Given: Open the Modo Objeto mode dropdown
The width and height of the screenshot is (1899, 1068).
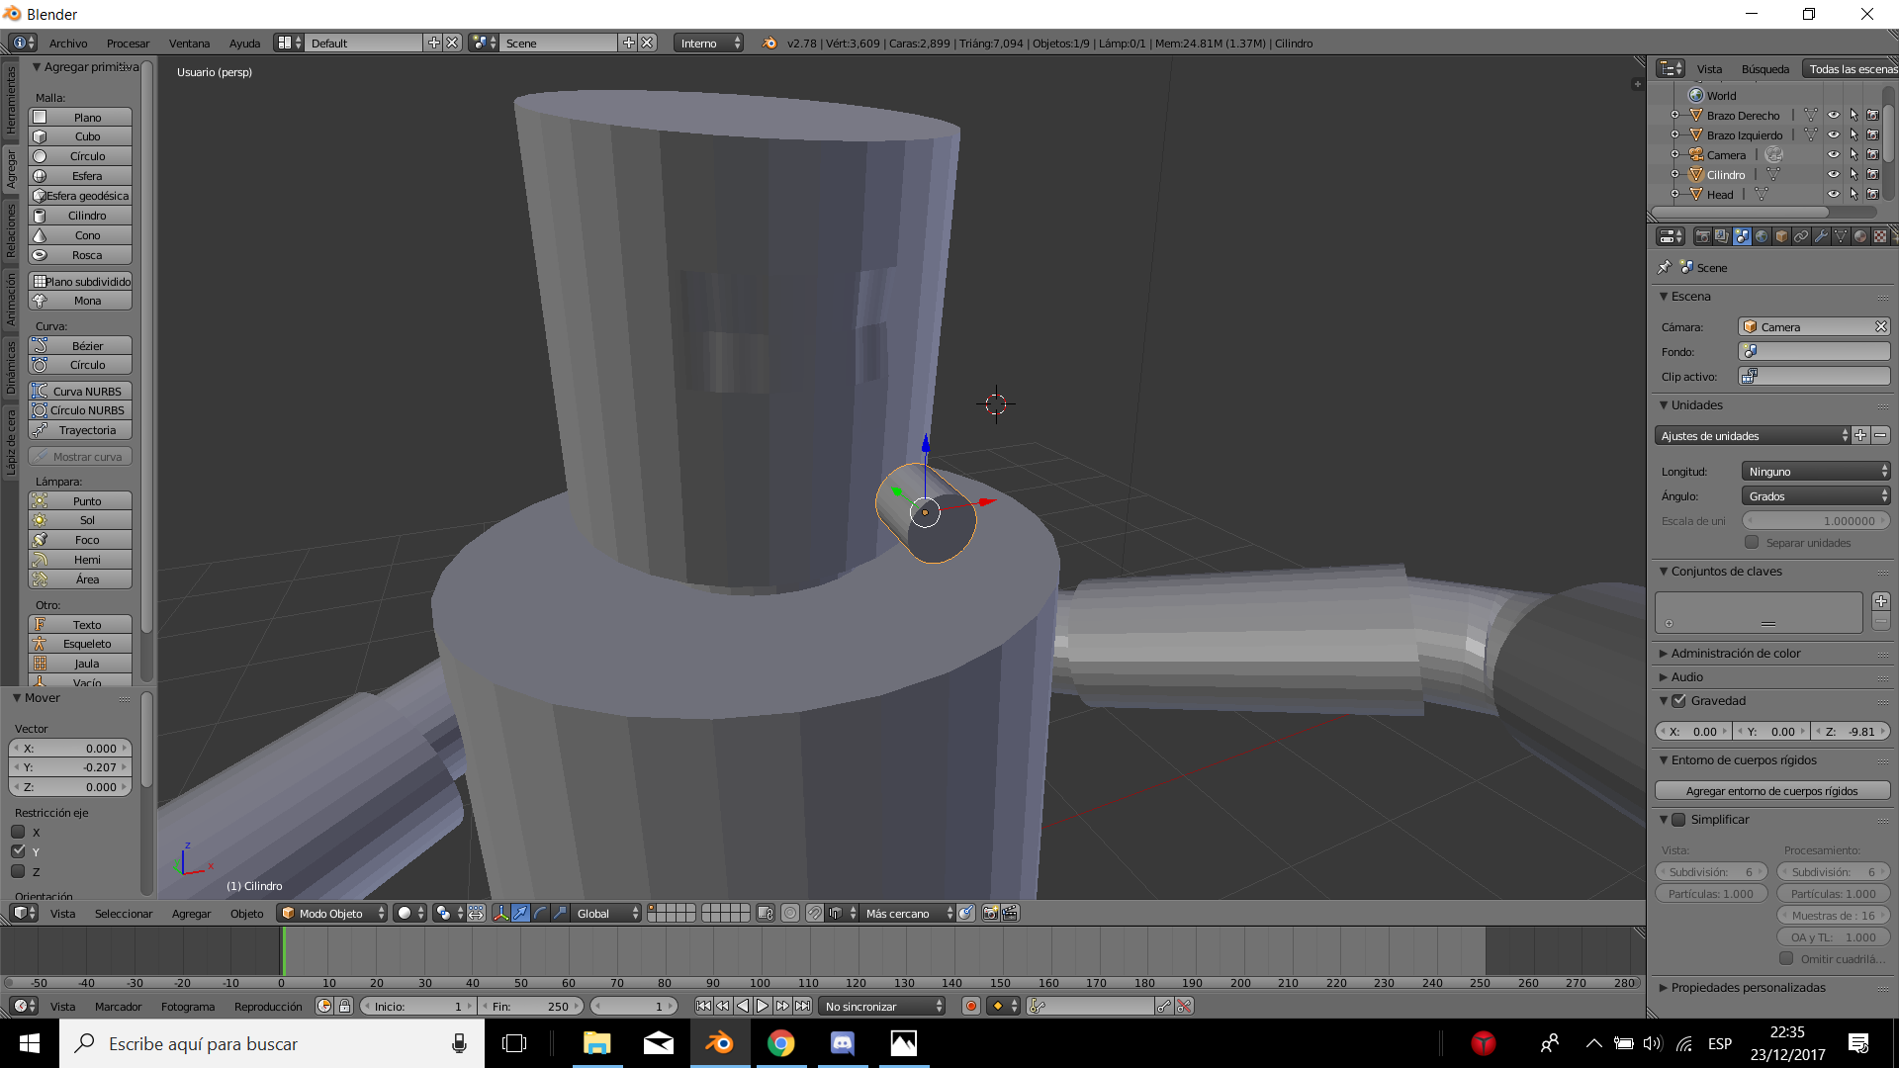Looking at the screenshot, I should 332,913.
